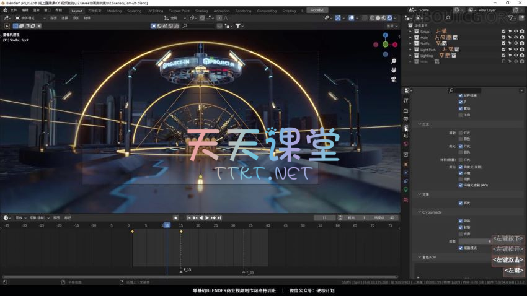This screenshot has width=527, height=296.
Task: Click the F_15 timeline marker
Action: coord(181,269)
